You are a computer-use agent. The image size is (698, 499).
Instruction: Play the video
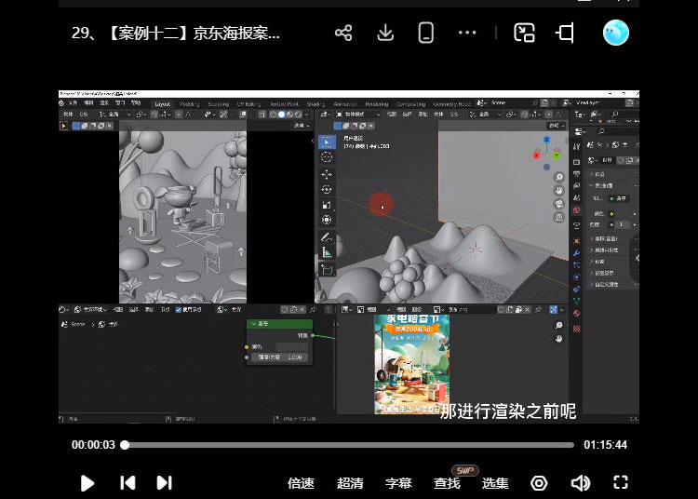pos(87,482)
